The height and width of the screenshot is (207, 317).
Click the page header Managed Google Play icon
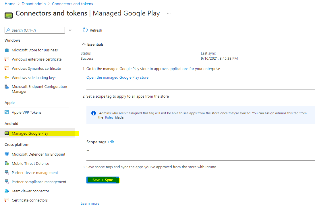tap(9, 16)
